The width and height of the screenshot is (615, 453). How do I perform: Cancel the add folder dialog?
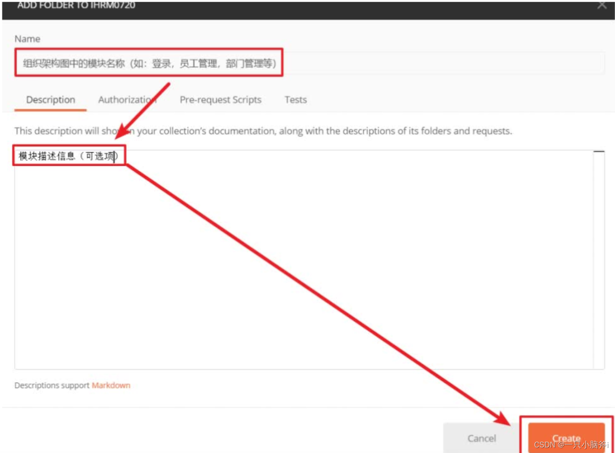click(482, 438)
